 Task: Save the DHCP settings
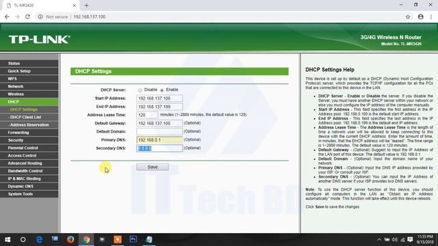pyautogui.click(x=153, y=167)
